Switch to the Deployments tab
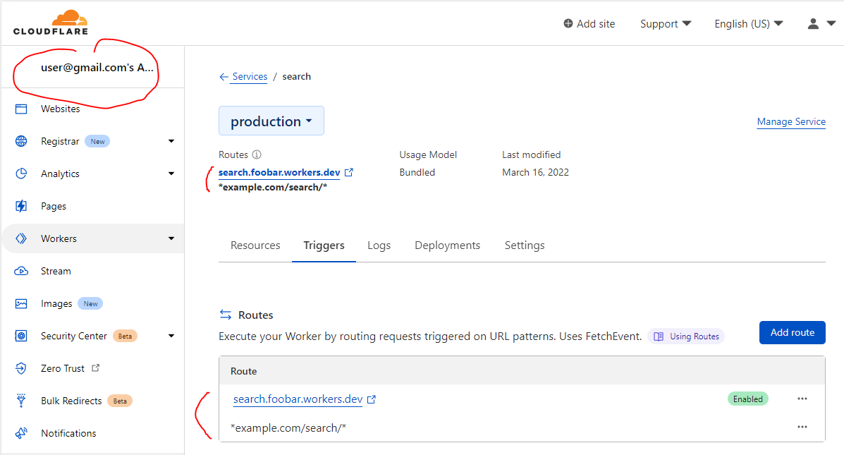This screenshot has height=455, width=844. click(x=447, y=245)
